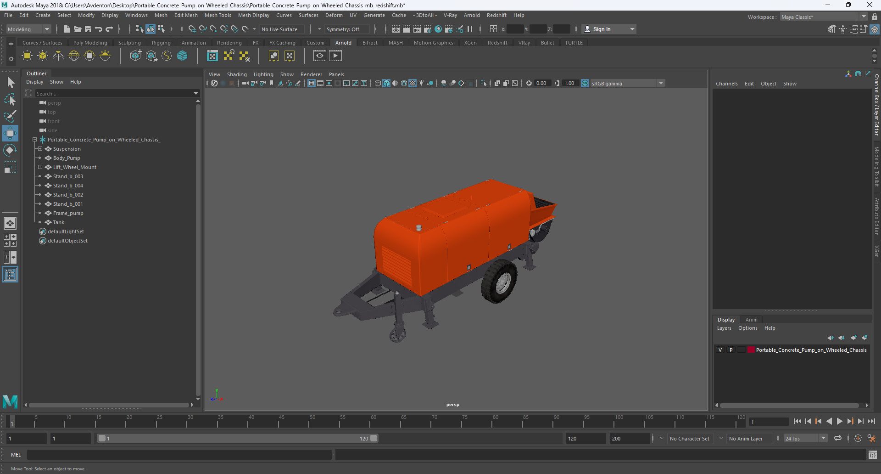Open Arnold TX Manager shelf icon
Image resolution: width=881 pixels, height=474 pixels.
pos(212,56)
